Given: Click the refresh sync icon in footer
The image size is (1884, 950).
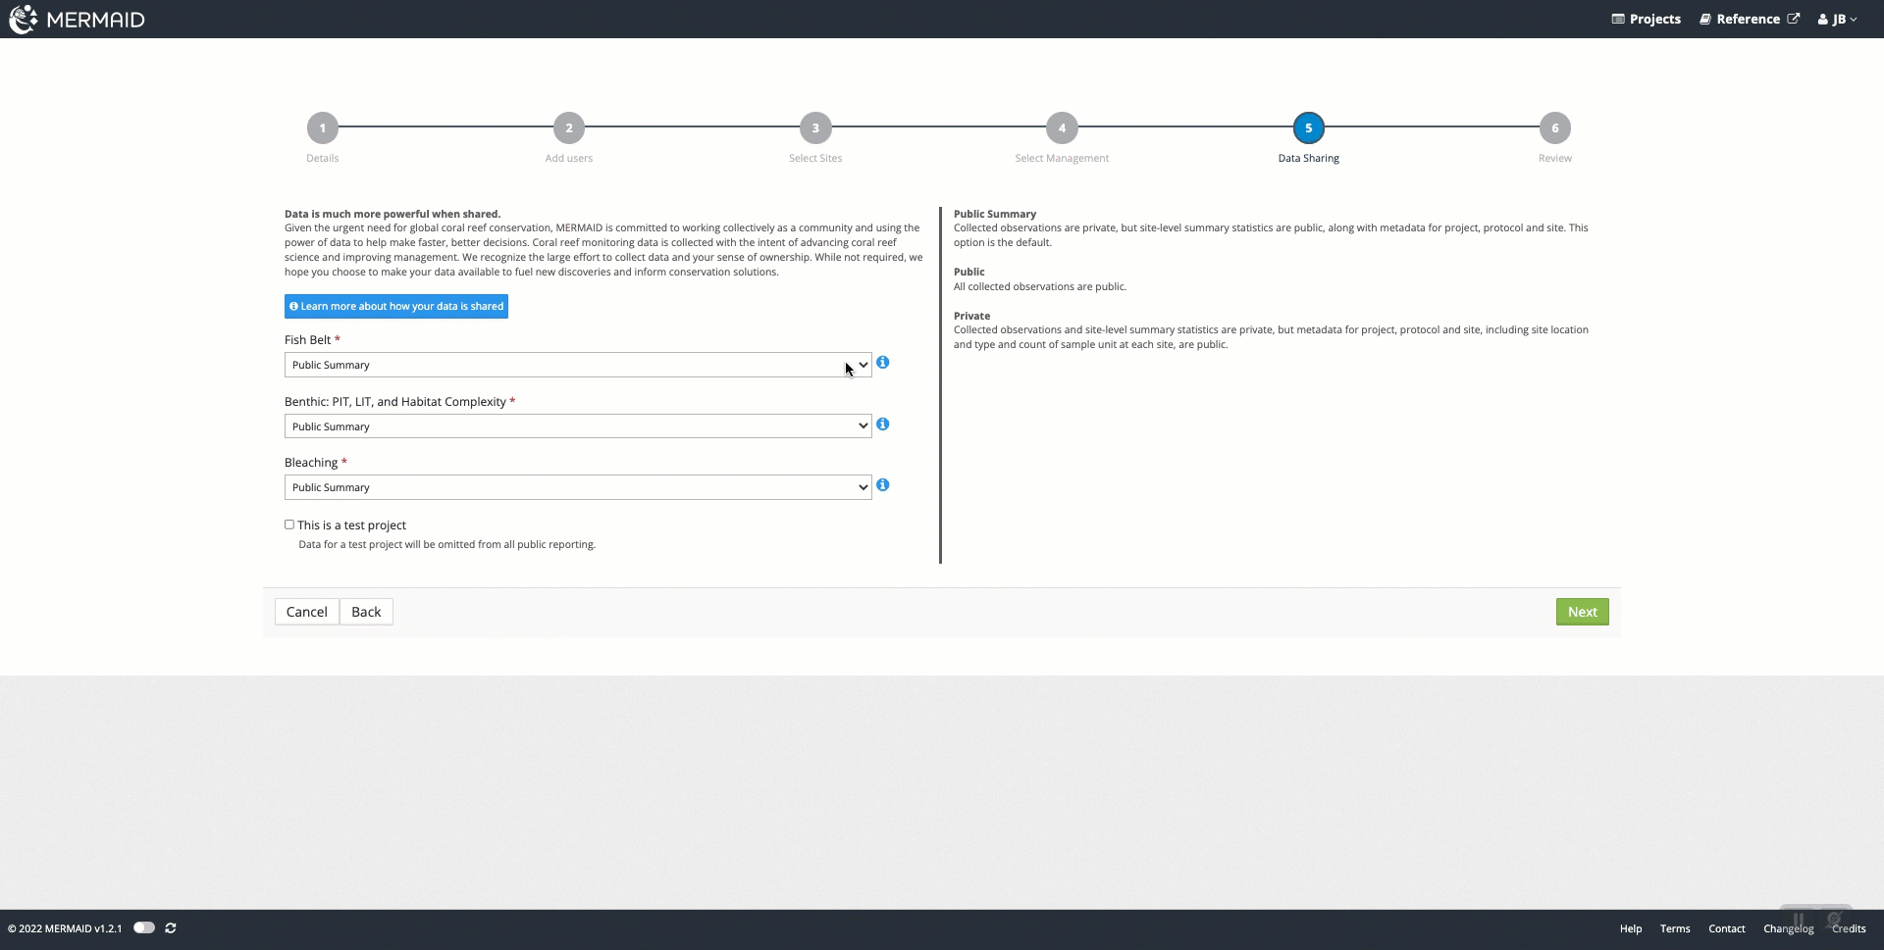Looking at the screenshot, I should (x=171, y=928).
